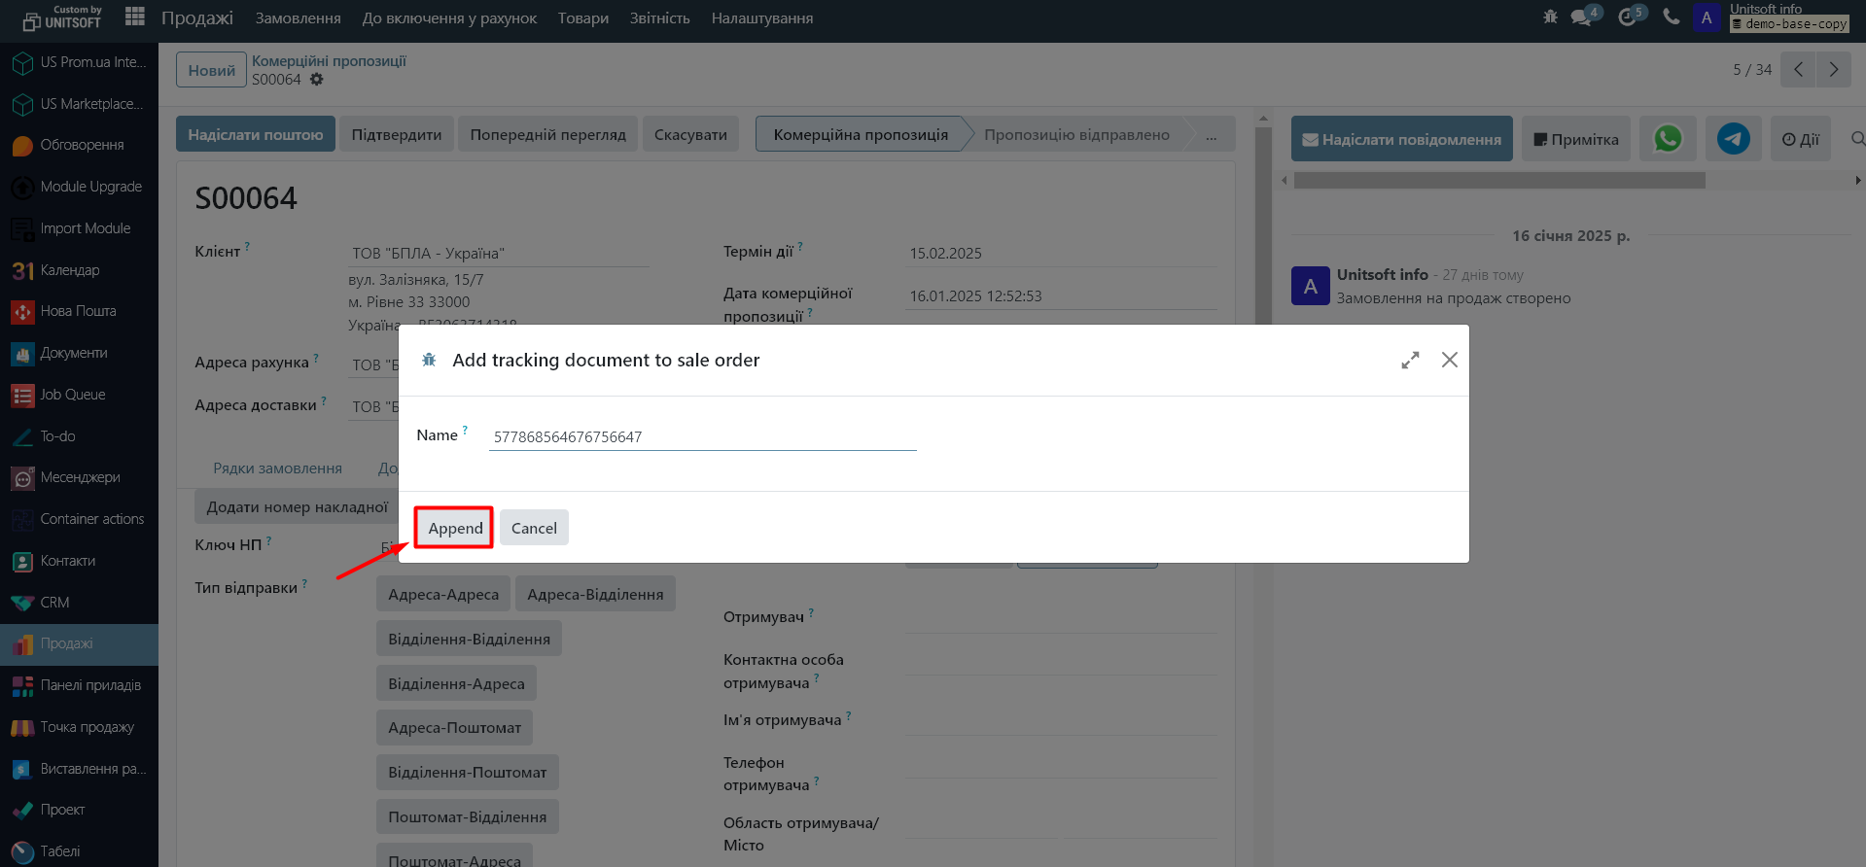Click the debug bug icon in top bar

coord(1550,17)
